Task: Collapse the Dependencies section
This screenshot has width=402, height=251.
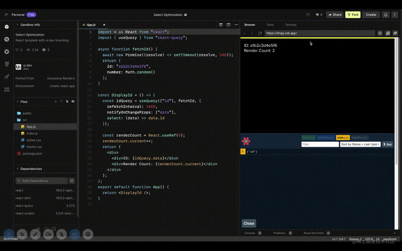Action: 18,169
